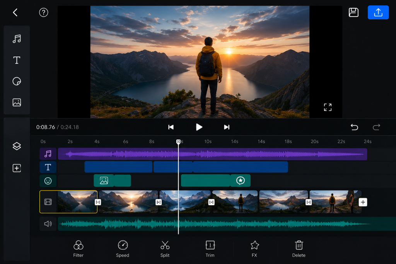Open transition between fifth and sixth clips

pyautogui.click(x=309, y=202)
